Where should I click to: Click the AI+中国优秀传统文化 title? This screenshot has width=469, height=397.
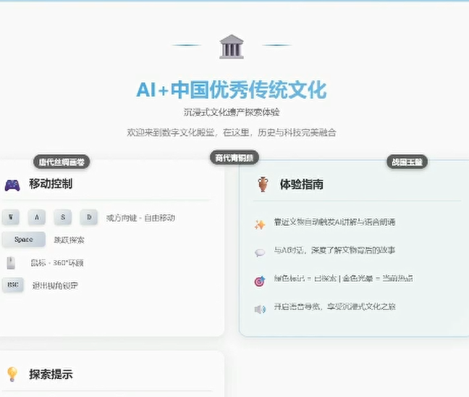[231, 90]
